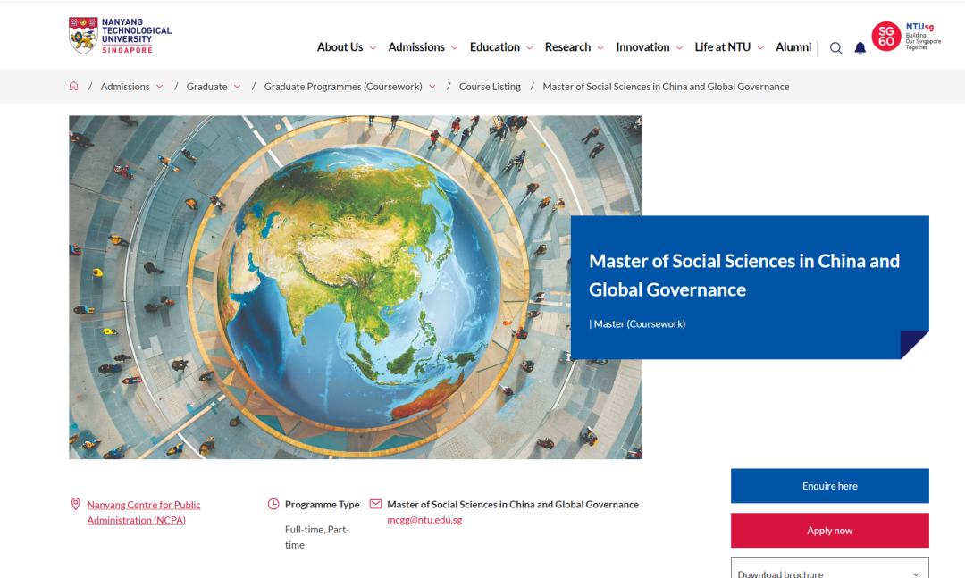Click the NTU university logo
Viewport: 965px width, 578px height.
(x=120, y=36)
